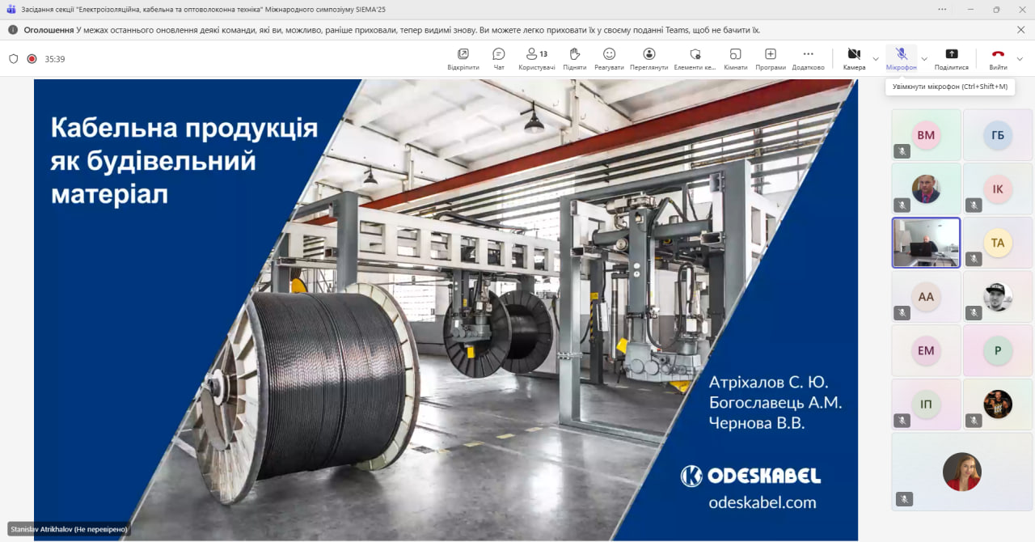
Task: Select the ТА participant tile
Action: point(998,242)
